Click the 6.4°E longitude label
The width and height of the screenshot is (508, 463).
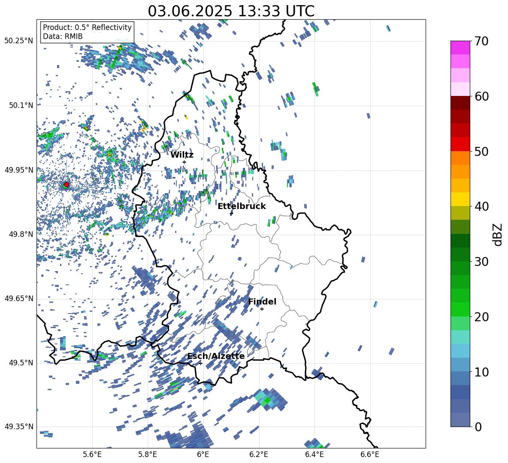click(x=314, y=454)
